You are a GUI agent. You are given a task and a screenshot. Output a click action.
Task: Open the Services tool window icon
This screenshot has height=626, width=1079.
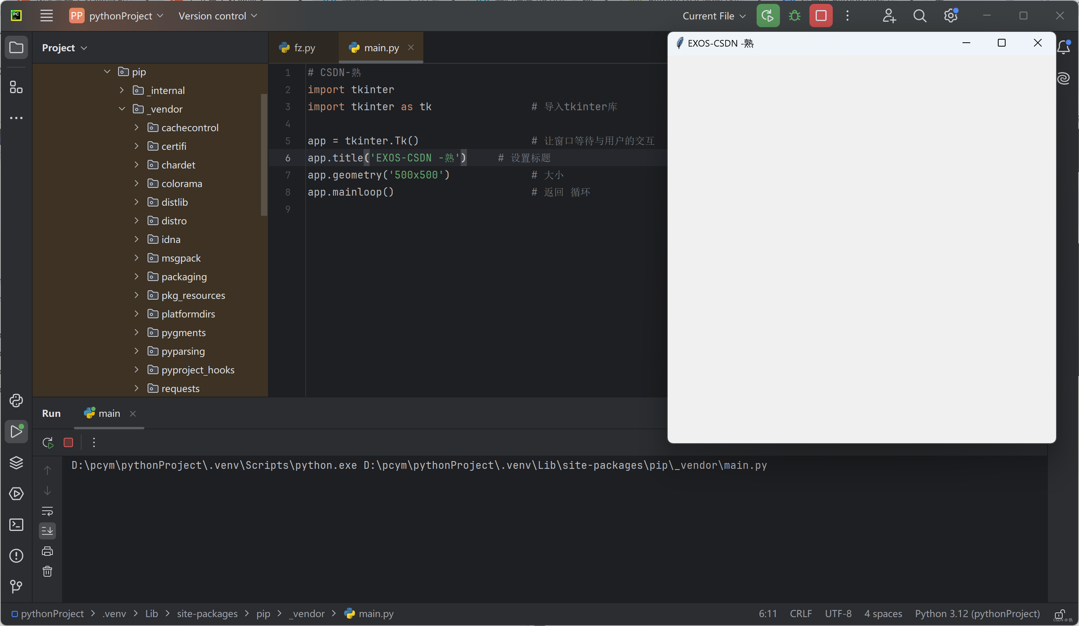coord(16,494)
